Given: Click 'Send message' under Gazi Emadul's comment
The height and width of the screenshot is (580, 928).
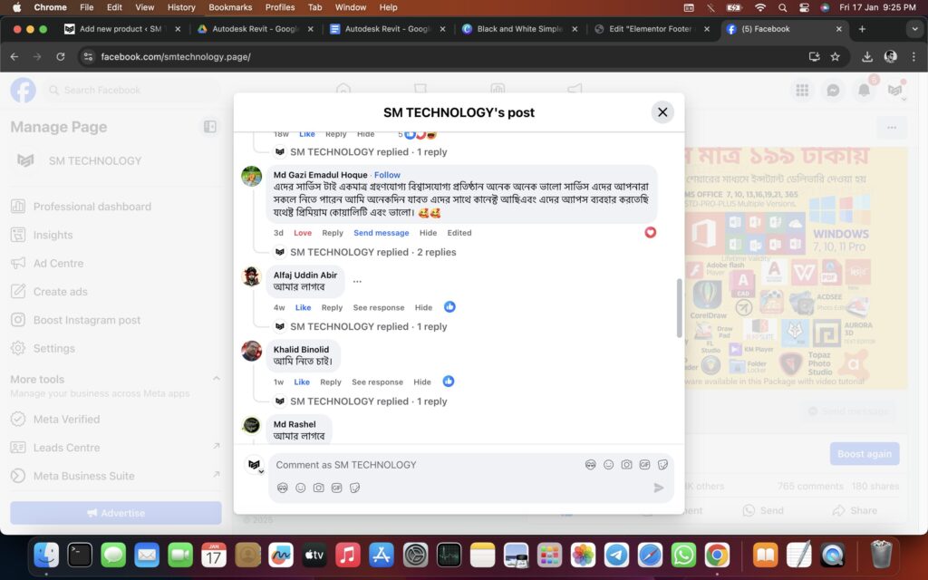Looking at the screenshot, I should tap(381, 233).
